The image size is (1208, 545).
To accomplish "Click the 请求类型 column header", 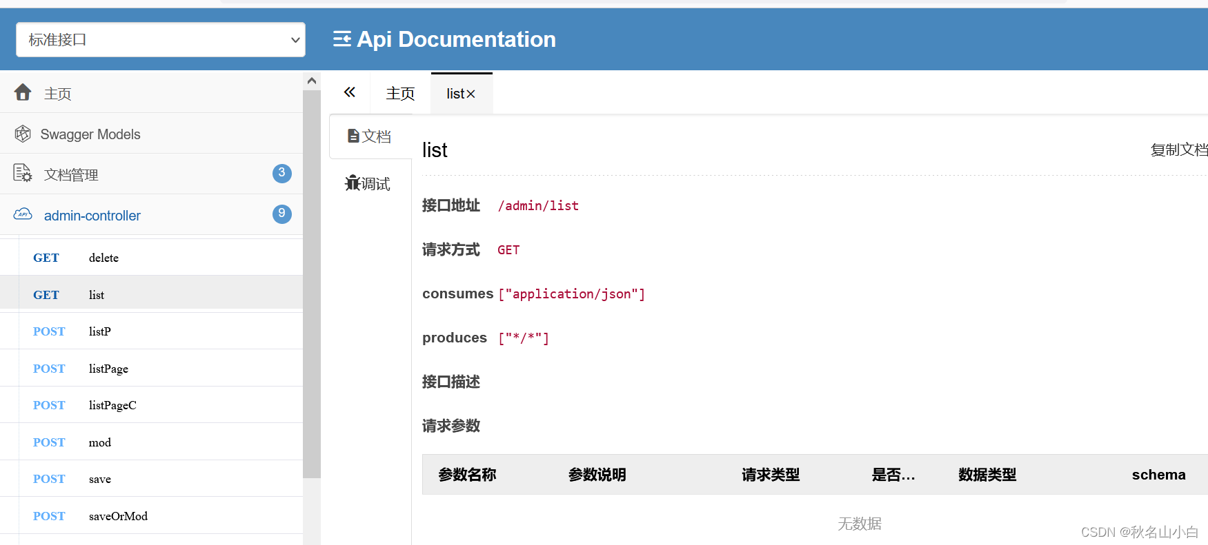I will click(771, 474).
